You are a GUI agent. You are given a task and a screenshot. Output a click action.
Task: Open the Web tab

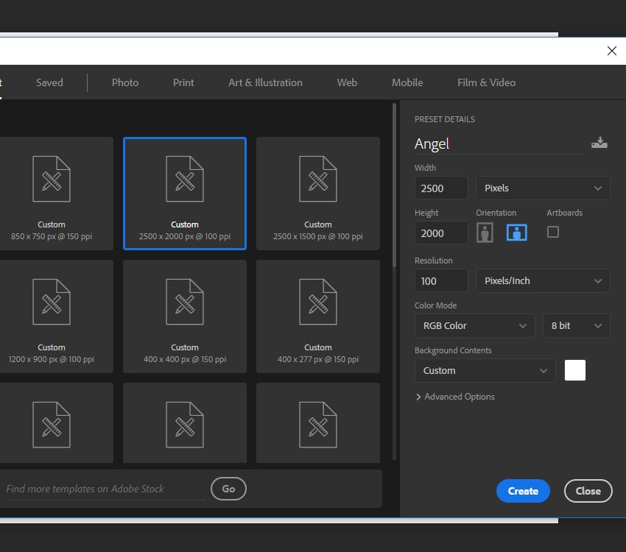347,82
